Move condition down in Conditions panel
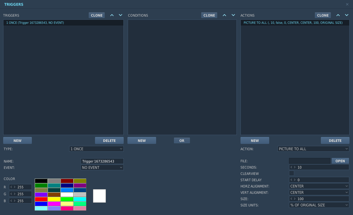 [x=233, y=15]
